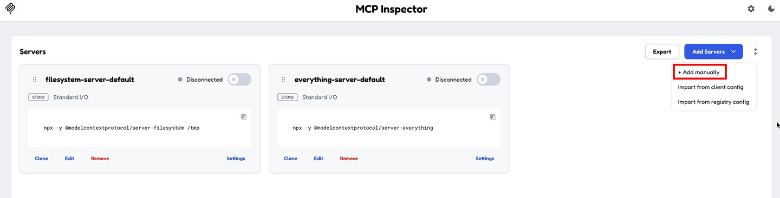The width and height of the screenshot is (780, 198).
Task: Choose Import from client config
Action: (x=711, y=87)
